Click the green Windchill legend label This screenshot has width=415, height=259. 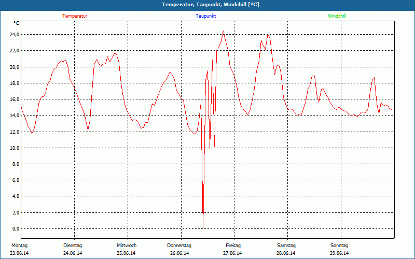tap(337, 16)
